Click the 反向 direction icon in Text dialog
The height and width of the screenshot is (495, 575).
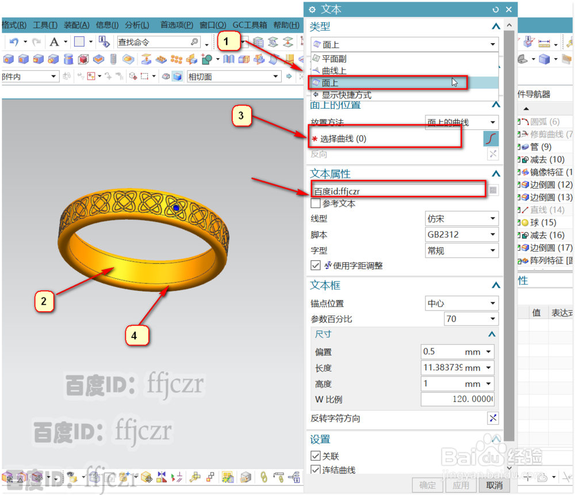(492, 154)
